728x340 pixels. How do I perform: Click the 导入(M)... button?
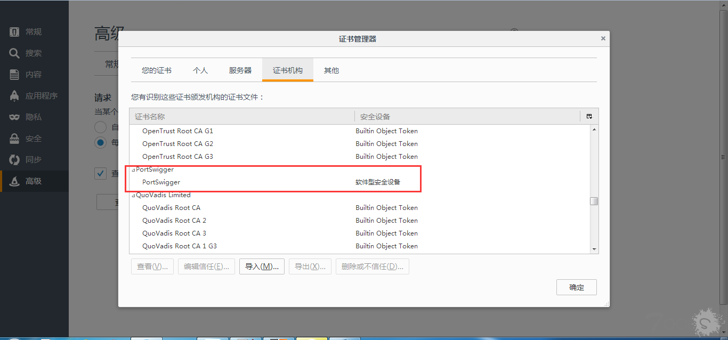point(262,266)
